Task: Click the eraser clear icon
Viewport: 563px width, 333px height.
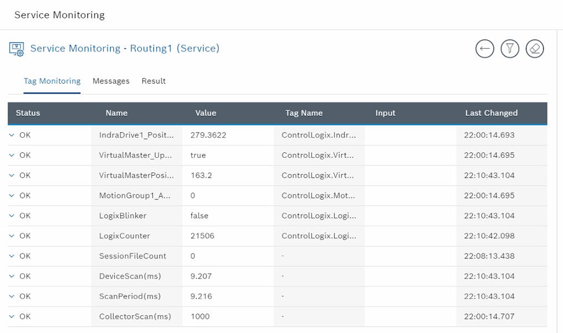Action: tap(535, 49)
